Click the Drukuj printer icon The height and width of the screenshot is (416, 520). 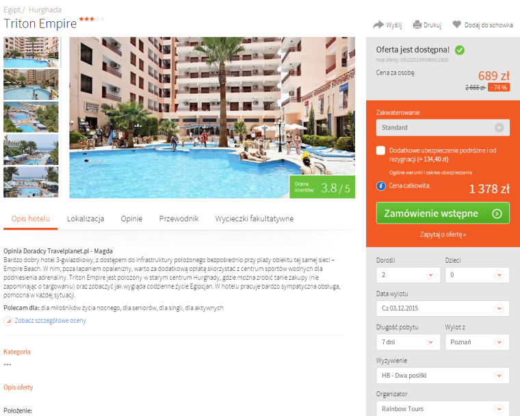[x=417, y=25]
